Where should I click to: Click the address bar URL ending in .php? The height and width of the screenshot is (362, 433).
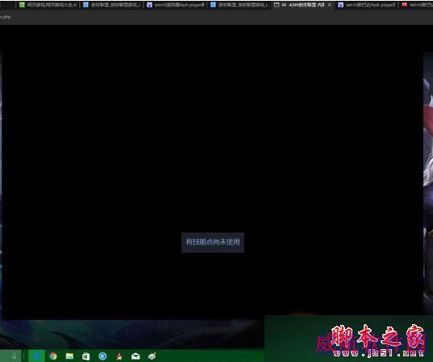point(6,17)
